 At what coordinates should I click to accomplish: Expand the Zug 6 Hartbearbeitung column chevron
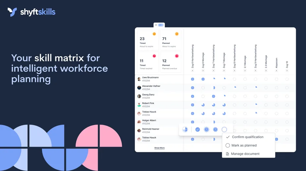pos(192,70)
